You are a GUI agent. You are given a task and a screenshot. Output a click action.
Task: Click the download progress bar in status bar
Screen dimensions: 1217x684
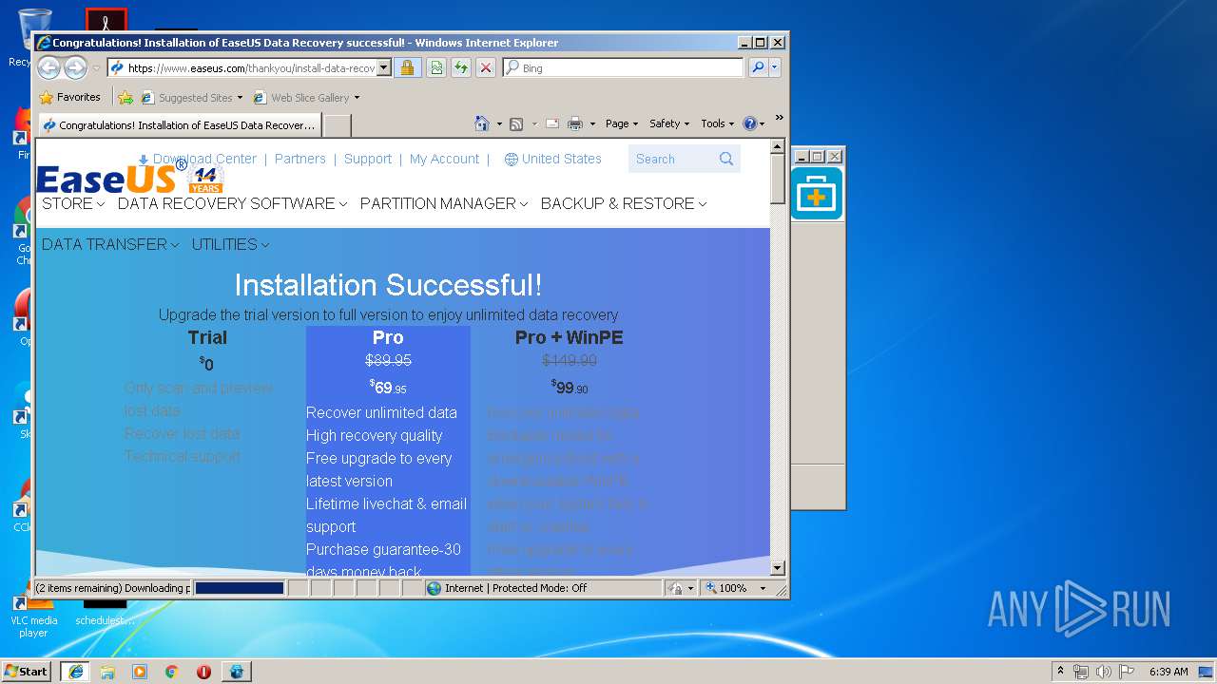[240, 588]
